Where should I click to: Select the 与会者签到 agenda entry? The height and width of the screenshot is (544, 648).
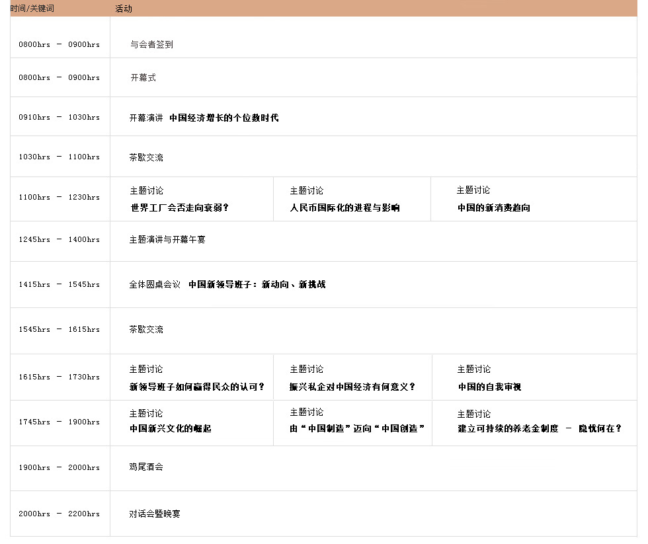coord(151,44)
